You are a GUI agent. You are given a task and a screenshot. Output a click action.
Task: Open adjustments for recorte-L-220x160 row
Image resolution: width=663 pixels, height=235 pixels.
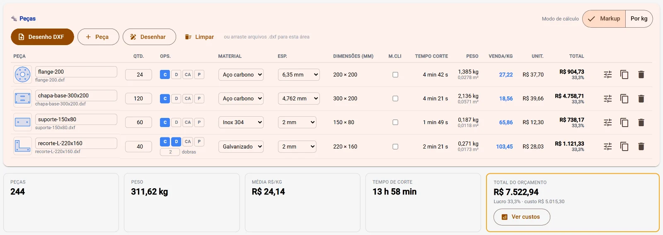(607, 146)
